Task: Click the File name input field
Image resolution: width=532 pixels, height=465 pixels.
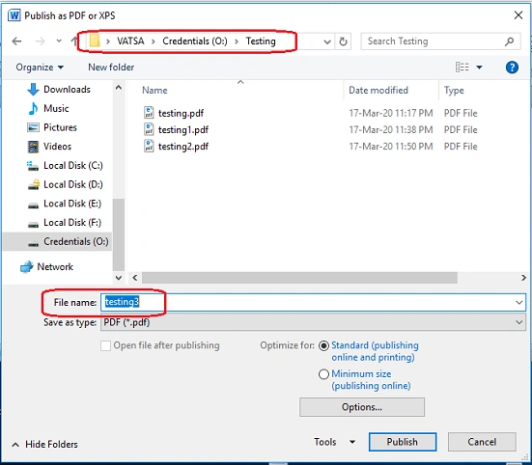Action: (x=313, y=302)
